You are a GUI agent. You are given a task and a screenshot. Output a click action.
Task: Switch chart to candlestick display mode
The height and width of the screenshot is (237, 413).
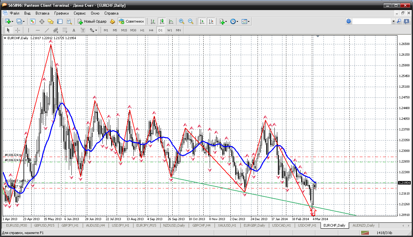(162, 21)
